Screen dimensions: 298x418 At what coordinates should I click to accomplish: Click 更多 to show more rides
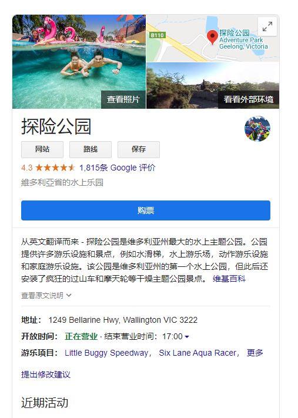point(255,353)
